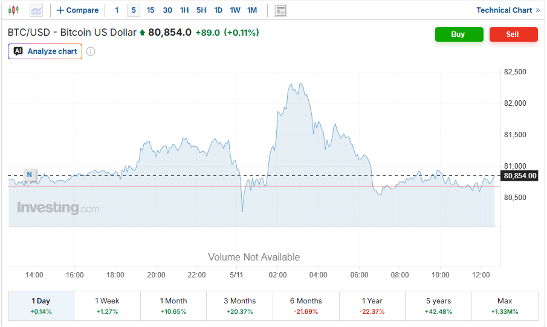The height and width of the screenshot is (327, 547).
Task: Switch to the 6 Months range tab
Action: 306,306
